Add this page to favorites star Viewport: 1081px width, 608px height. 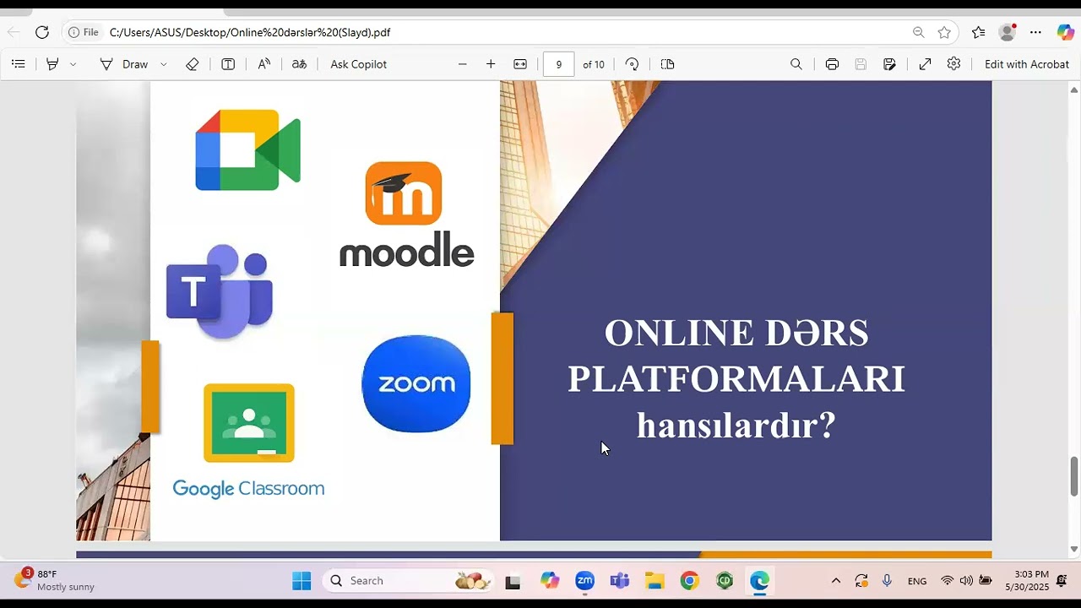[944, 32]
